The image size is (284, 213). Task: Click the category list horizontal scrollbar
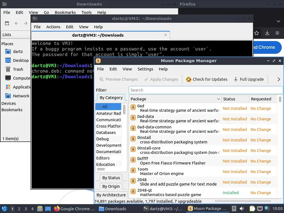click(x=101, y=169)
